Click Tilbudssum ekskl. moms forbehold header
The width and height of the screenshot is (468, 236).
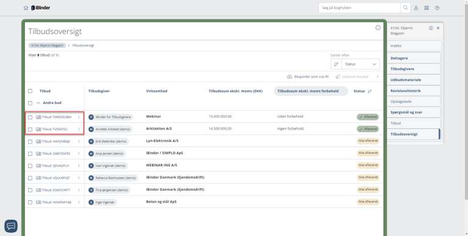[311, 91]
